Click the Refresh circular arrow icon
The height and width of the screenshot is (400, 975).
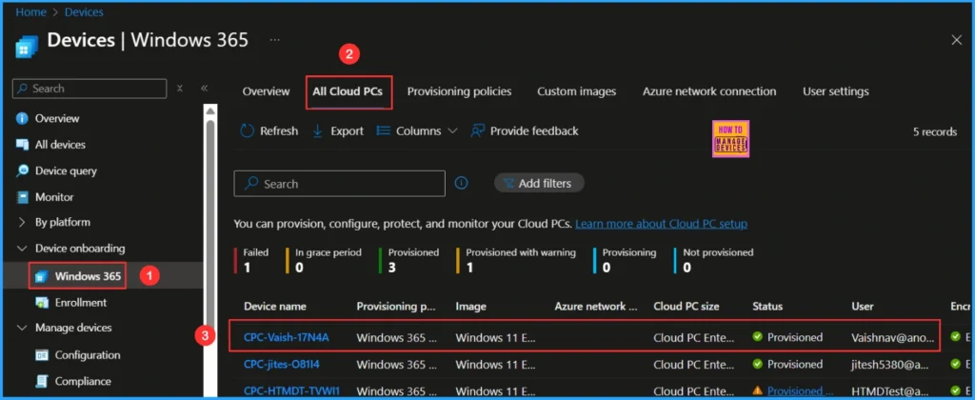[247, 130]
